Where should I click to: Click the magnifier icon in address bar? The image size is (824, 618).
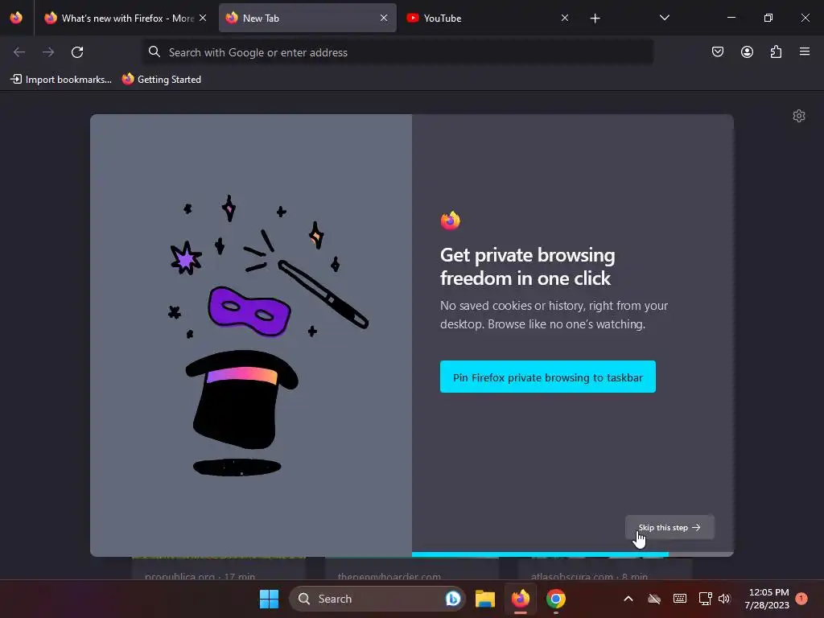154,51
